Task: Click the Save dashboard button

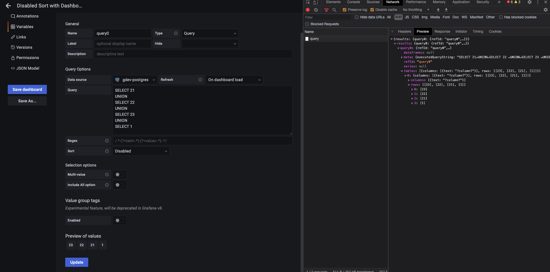Action: pyautogui.click(x=27, y=89)
